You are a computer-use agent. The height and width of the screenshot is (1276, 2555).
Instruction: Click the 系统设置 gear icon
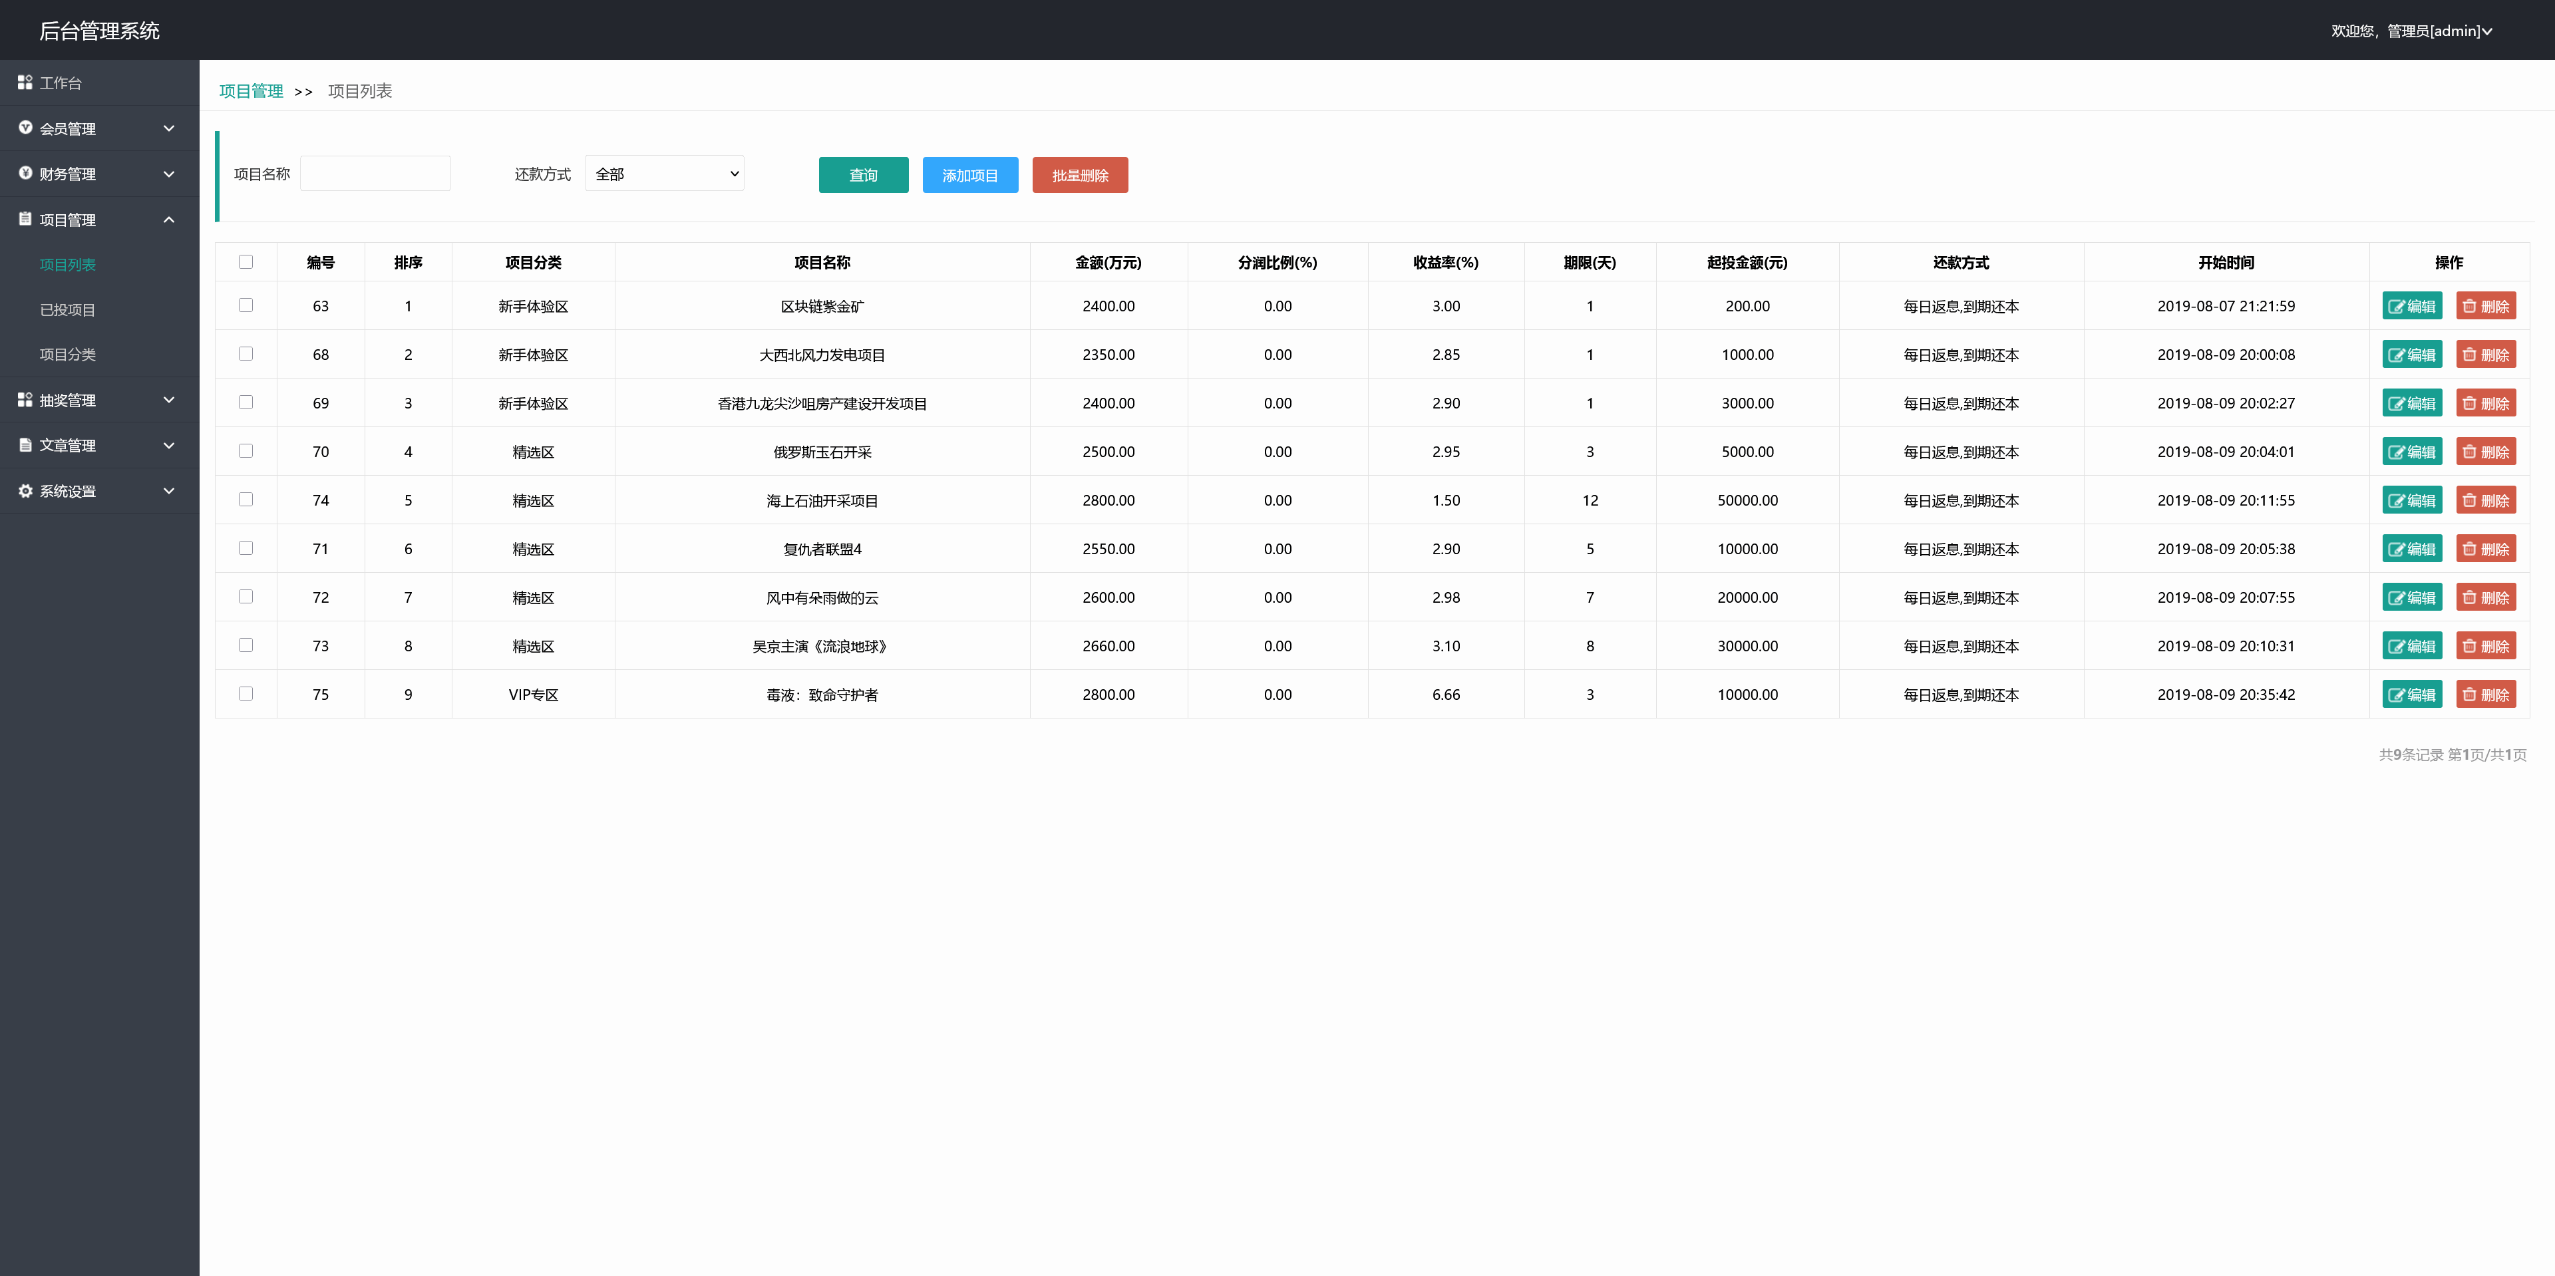26,491
